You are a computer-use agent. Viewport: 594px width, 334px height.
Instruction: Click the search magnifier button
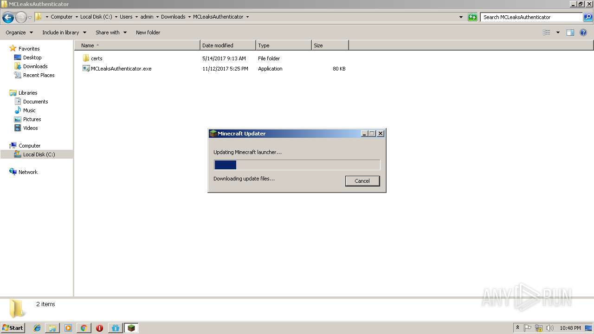(588, 17)
